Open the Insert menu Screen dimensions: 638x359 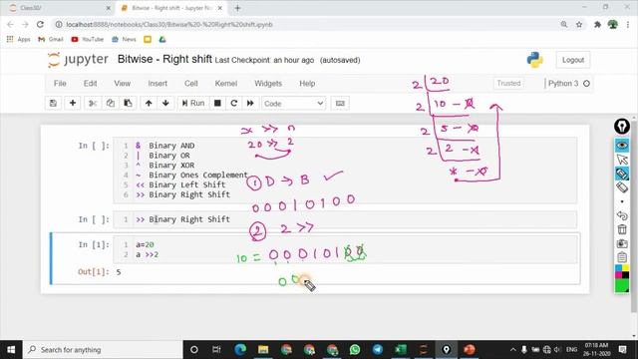click(158, 84)
